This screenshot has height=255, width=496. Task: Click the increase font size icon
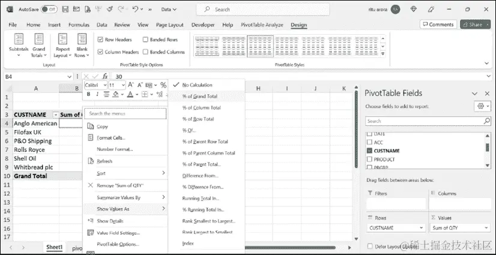pos(131,85)
